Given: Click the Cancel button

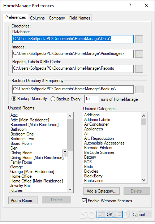Looking at the screenshot, I should point(139,215).
